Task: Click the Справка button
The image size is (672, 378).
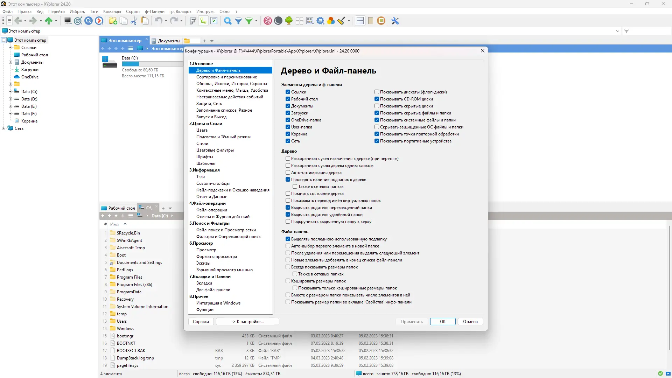Action: (201, 322)
